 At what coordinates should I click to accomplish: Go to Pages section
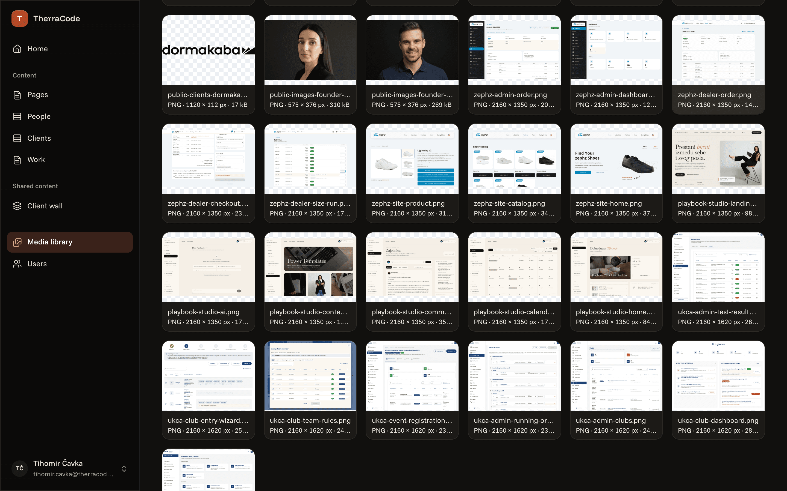pos(70,95)
